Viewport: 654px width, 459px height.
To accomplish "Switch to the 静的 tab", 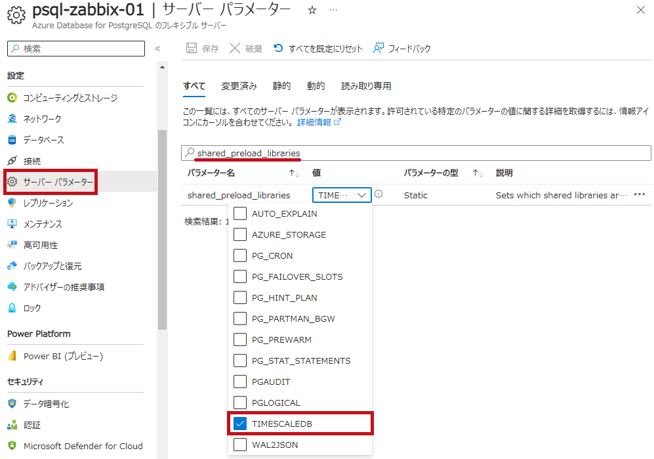I will pos(281,86).
